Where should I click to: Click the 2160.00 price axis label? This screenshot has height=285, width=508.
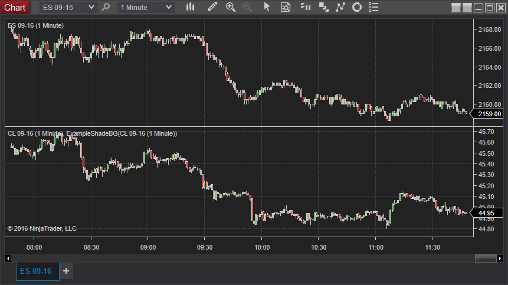click(490, 104)
